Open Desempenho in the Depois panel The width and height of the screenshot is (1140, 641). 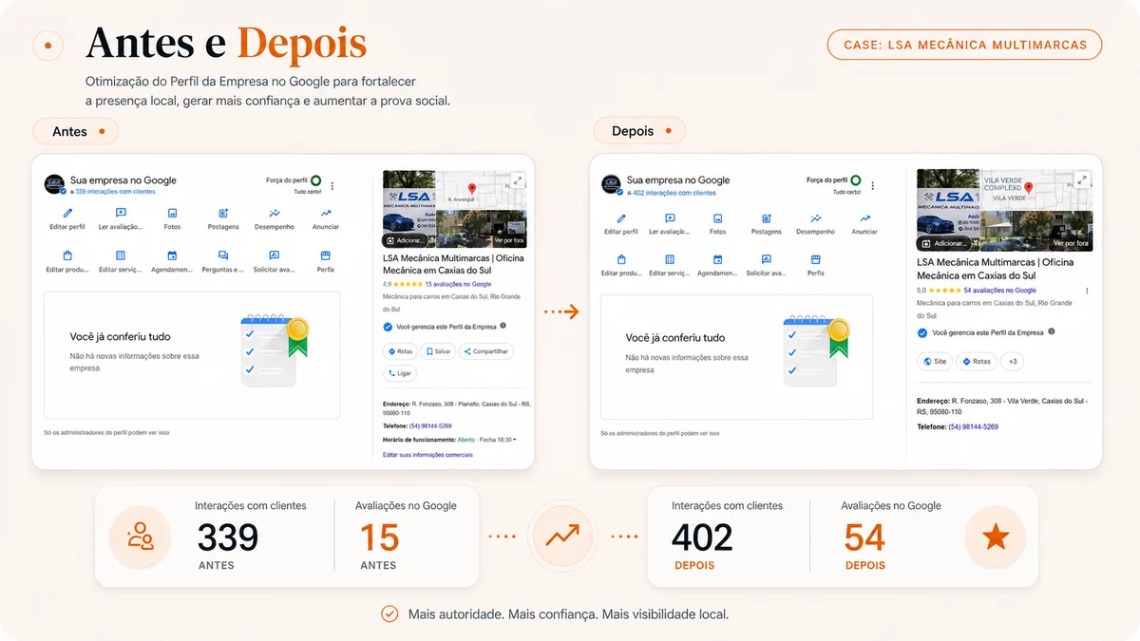[815, 224]
